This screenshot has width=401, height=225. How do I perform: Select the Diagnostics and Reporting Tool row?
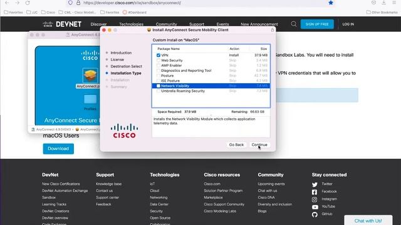[211, 71]
